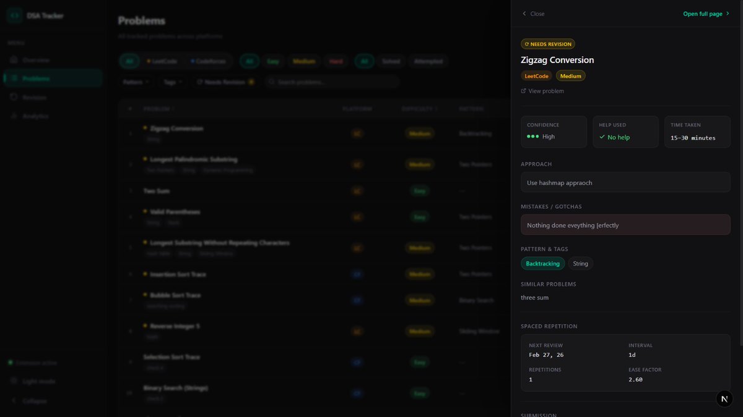Click the green checkmark beside No help
The image size is (743, 417).
click(602, 137)
